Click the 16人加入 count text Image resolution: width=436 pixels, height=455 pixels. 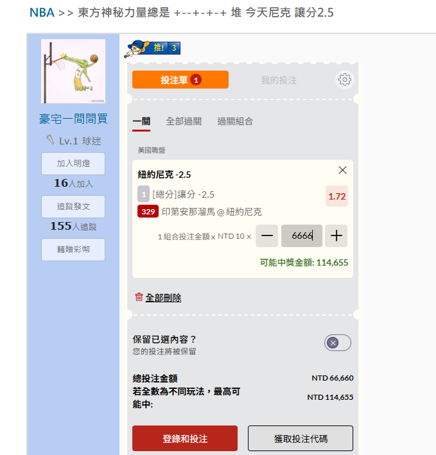pos(73,184)
